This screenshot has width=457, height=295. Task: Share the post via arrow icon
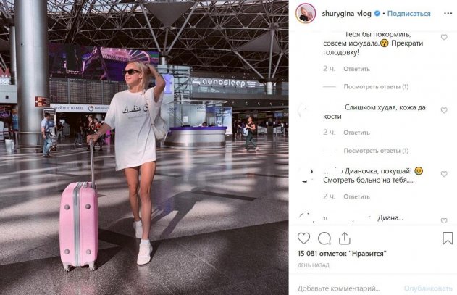coord(345,238)
